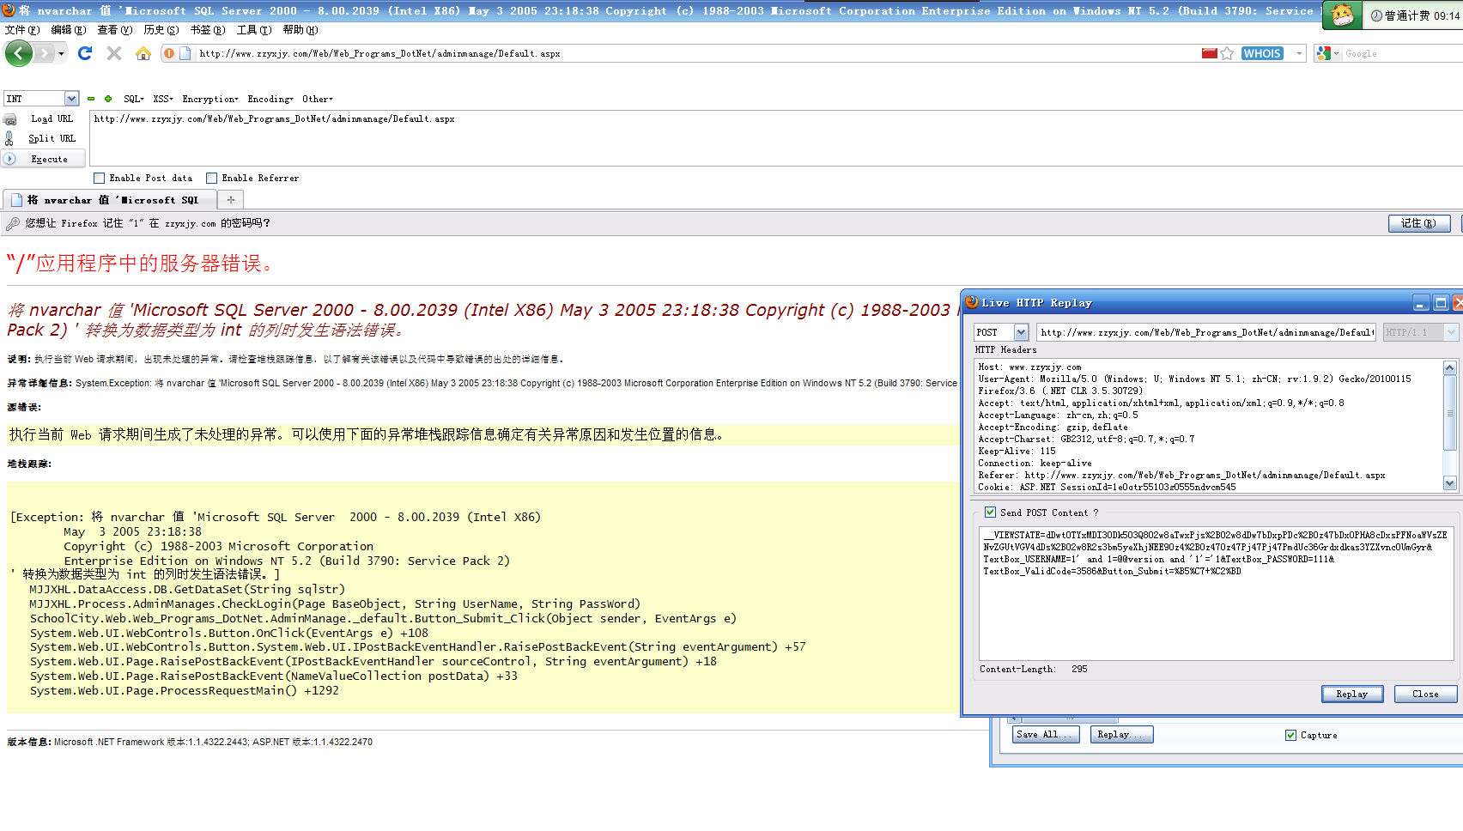1463x831 pixels.
Task: Open the Google search engine selector
Action: (1327, 53)
